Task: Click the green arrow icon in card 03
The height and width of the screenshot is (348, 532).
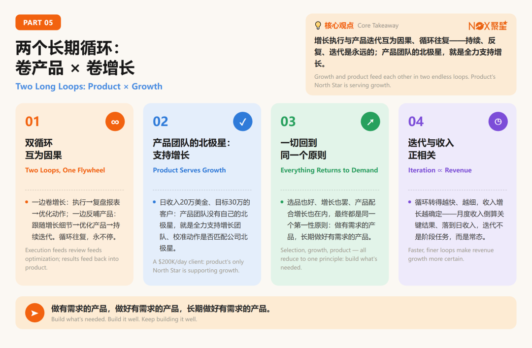Action: [370, 122]
